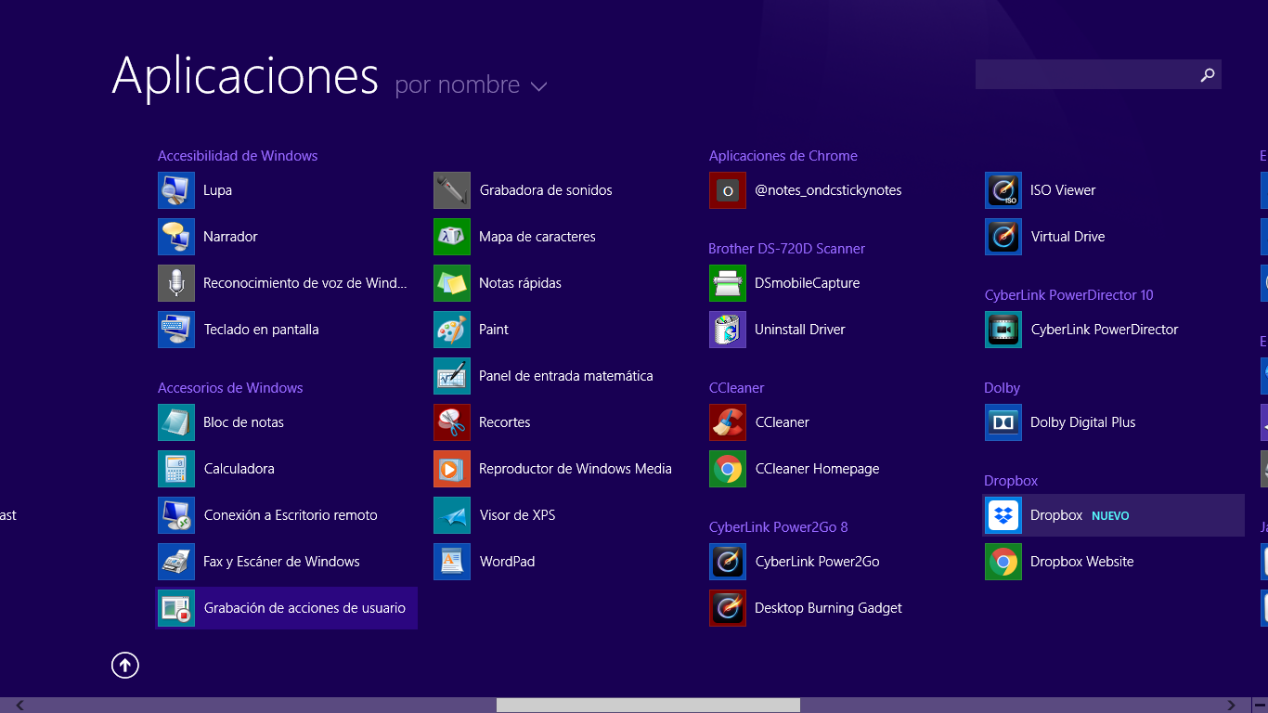Select the Dolby group header

(1002, 388)
